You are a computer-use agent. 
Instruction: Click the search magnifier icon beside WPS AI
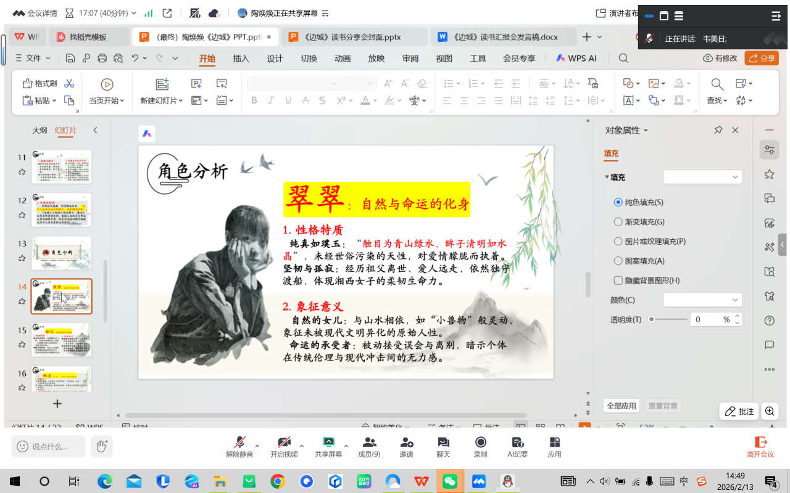tap(623, 58)
